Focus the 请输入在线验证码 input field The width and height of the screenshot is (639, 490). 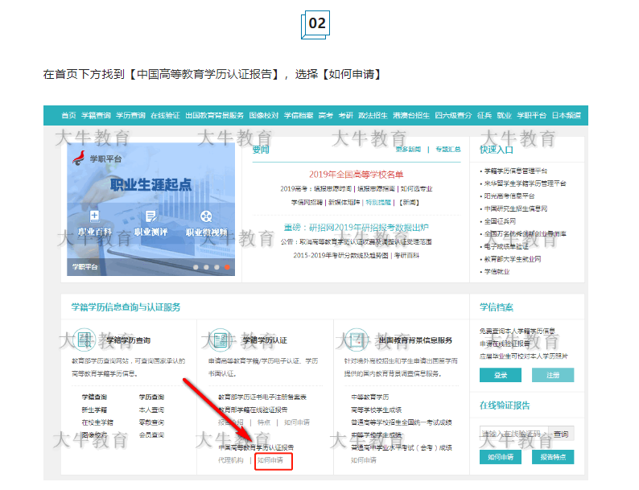coord(514,434)
